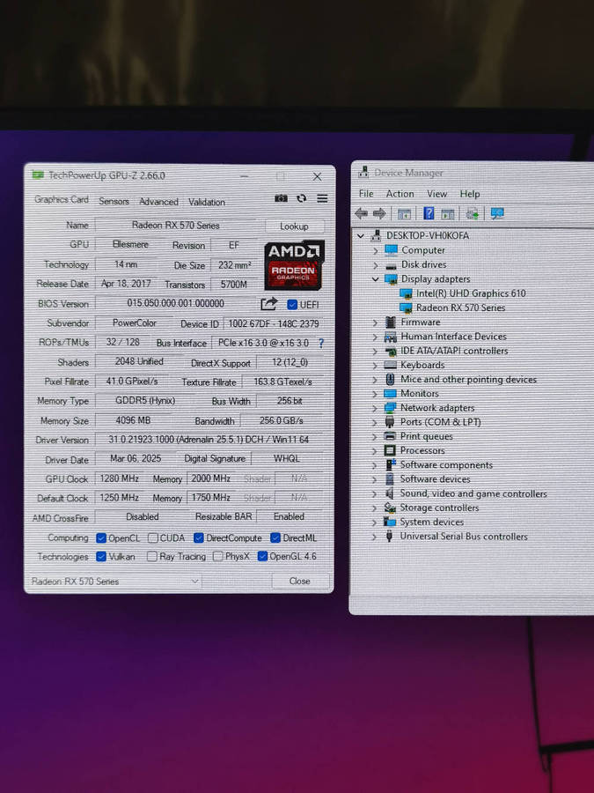The height and width of the screenshot is (793, 594).
Task: Toggle the UEFI checkbox
Action: coord(292,305)
